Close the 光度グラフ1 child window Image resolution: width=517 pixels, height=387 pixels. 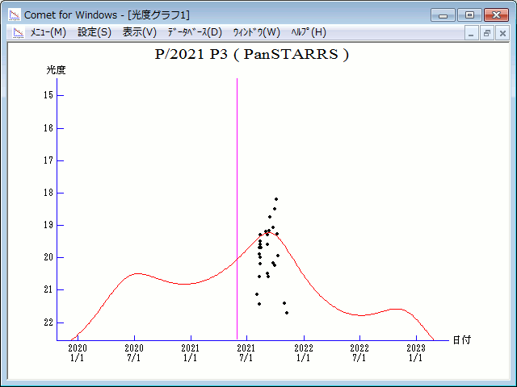pyautogui.click(x=502, y=33)
